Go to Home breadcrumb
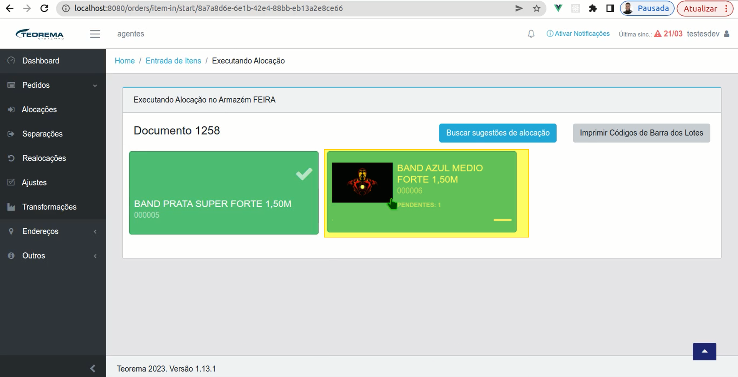The width and height of the screenshot is (738, 377). point(125,61)
